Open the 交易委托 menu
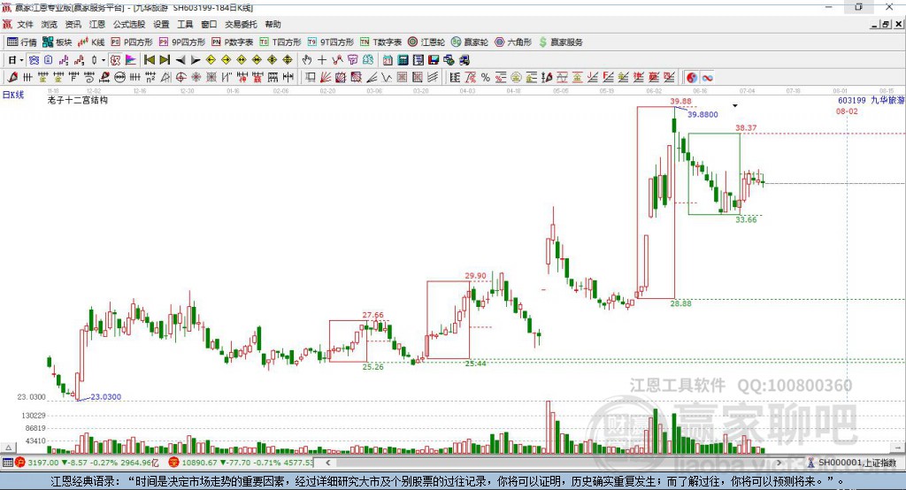The height and width of the screenshot is (490, 906). [241, 24]
